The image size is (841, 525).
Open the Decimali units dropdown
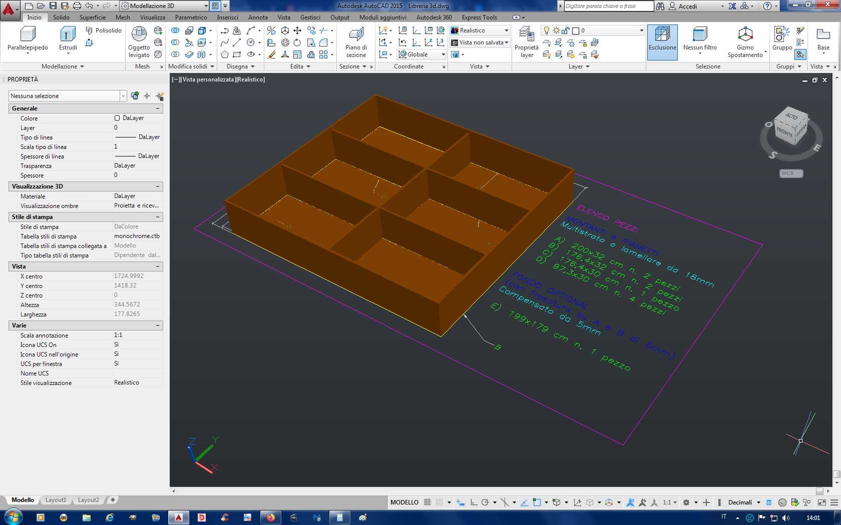(x=744, y=502)
